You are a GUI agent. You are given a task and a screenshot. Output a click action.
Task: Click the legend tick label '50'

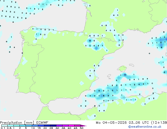click(81, 128)
